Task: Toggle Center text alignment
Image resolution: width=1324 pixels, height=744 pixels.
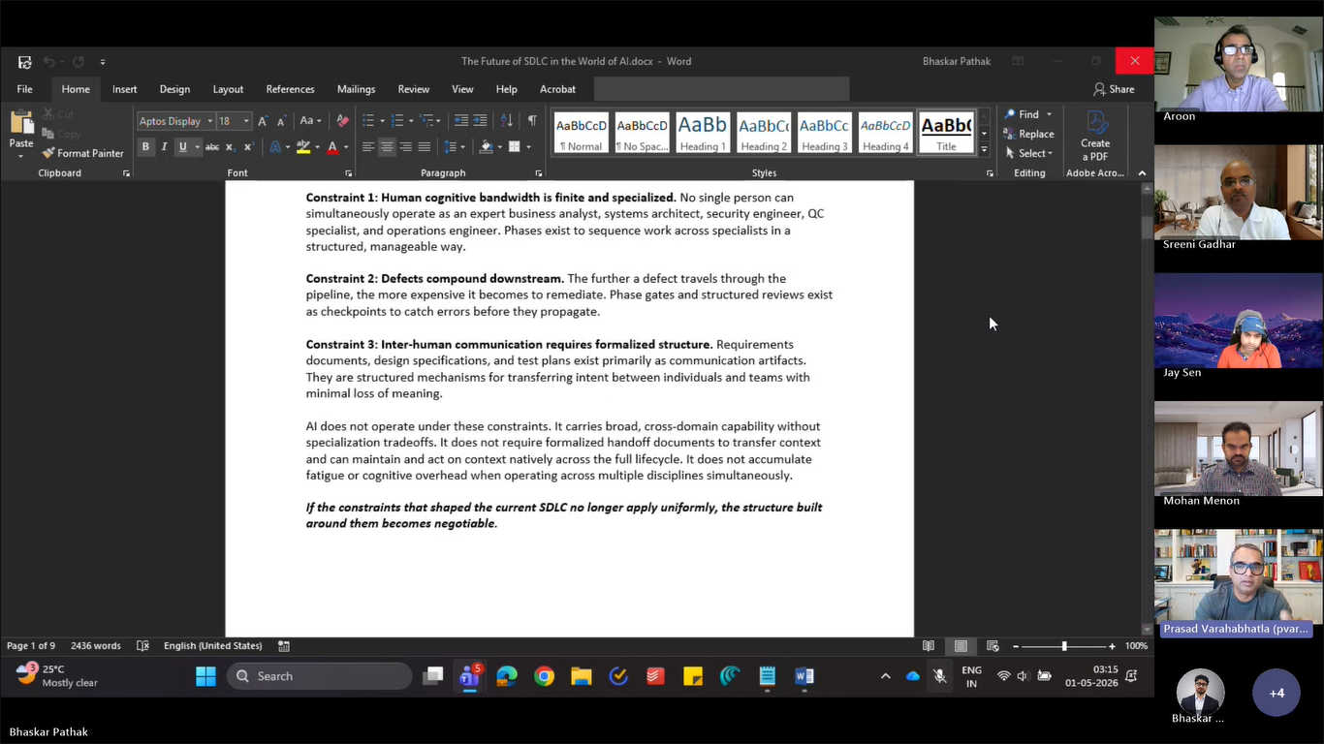Action: pos(387,147)
